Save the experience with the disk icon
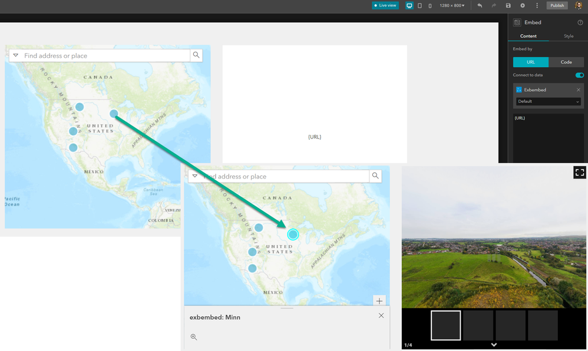Viewport: 588px width, 351px height. [x=508, y=6]
